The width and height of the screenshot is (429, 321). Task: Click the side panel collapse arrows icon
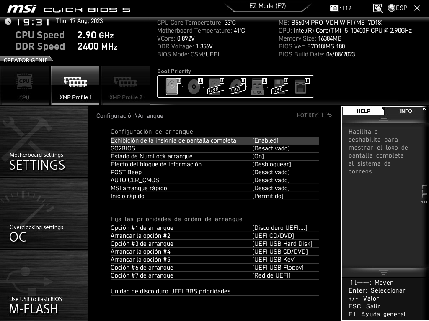pyautogui.click(x=424, y=202)
